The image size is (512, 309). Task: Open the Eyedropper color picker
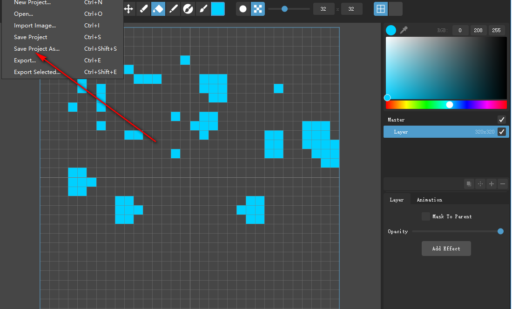404,30
